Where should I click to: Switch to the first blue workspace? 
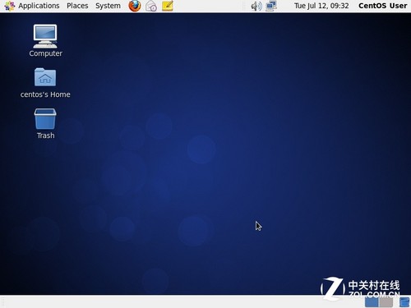pos(372,302)
